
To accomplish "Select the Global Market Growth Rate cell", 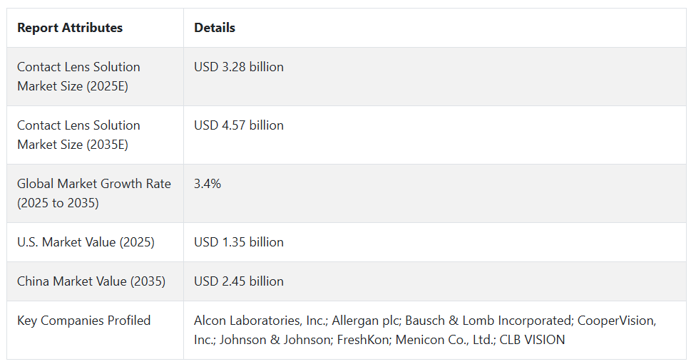I will [95, 194].
